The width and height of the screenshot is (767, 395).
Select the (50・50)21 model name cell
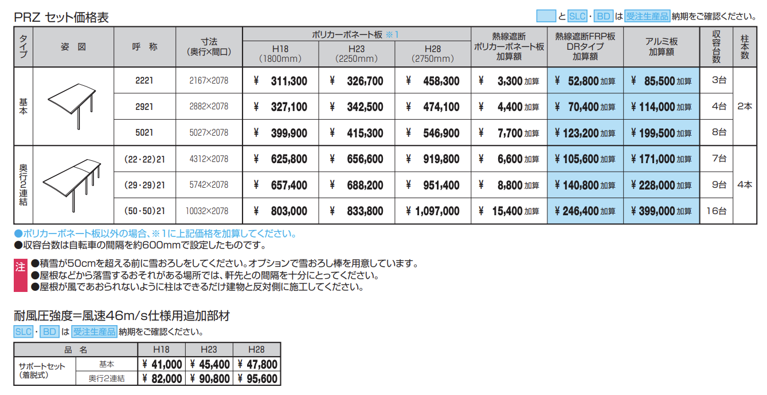144,211
